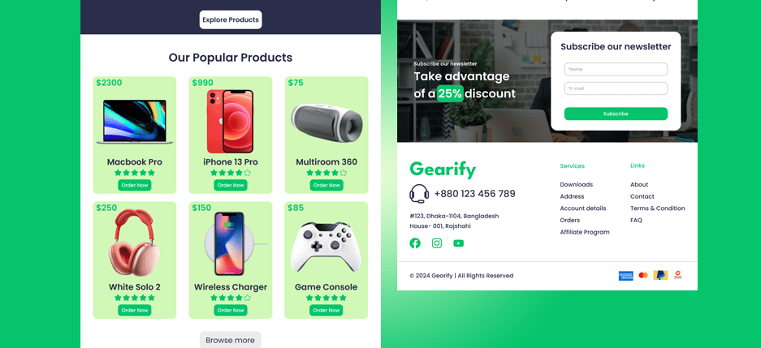Click the Explore Products button
761x348 pixels.
click(231, 19)
